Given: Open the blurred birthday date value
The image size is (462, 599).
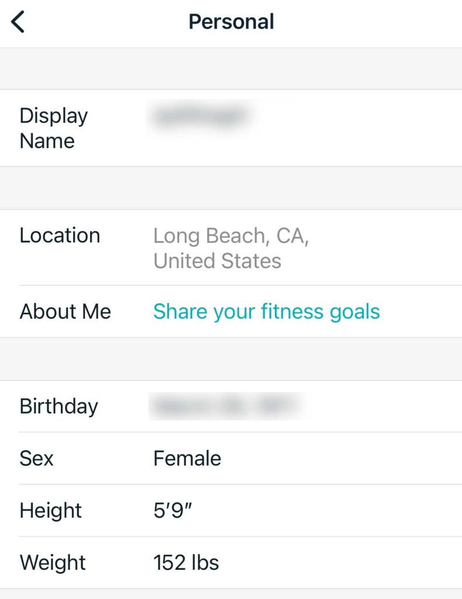Looking at the screenshot, I should click(227, 406).
